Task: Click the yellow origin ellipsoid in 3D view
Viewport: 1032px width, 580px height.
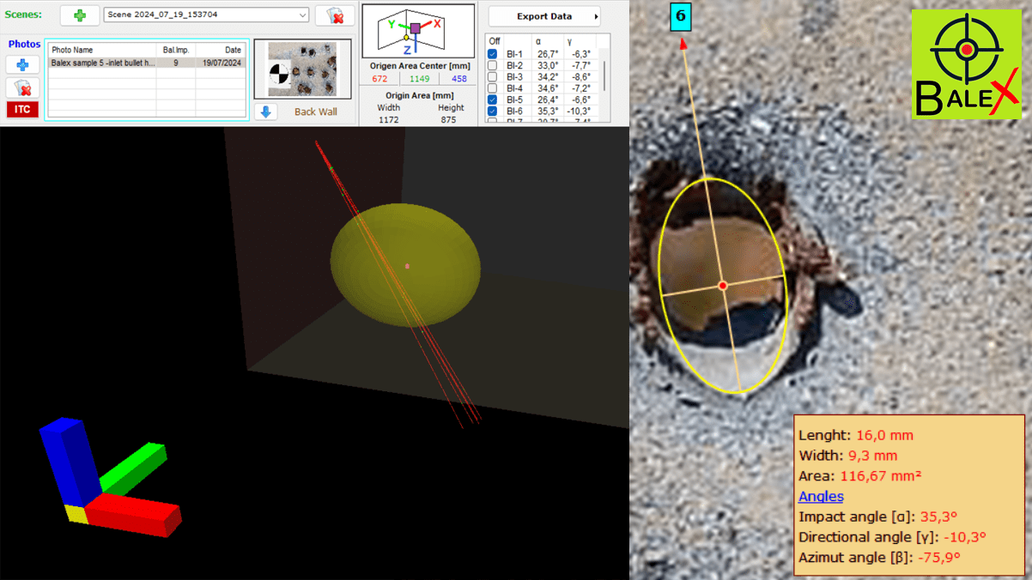Action: coord(405,265)
